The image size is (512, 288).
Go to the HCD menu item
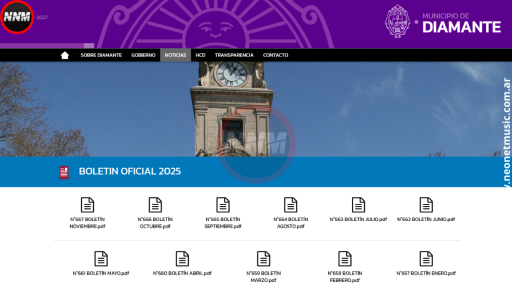point(200,55)
